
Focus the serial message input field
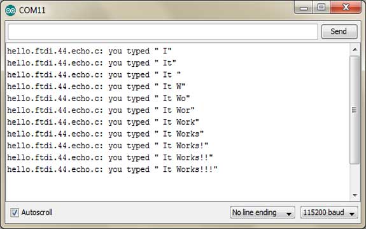pos(163,31)
